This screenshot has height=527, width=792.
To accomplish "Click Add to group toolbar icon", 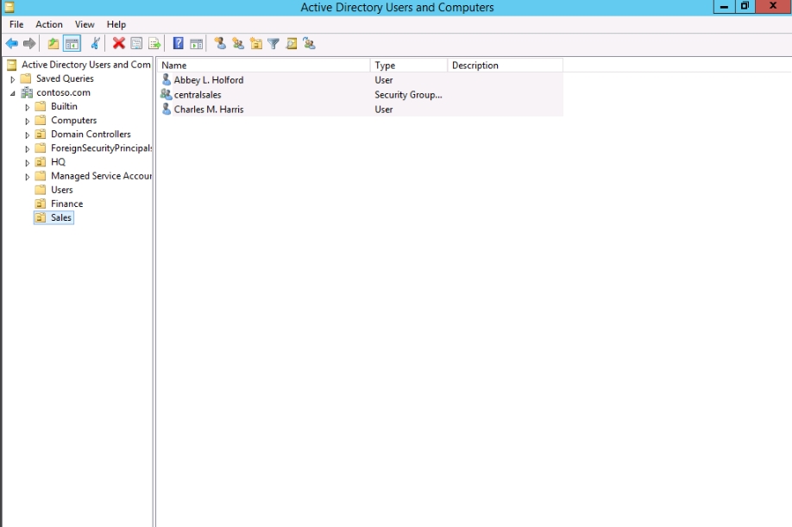I will point(309,44).
